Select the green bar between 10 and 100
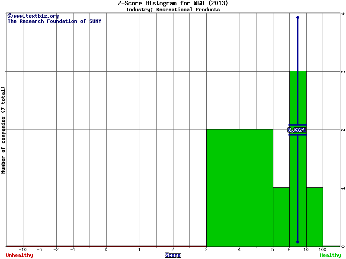This screenshot has height=259, width=346. pyautogui.click(x=314, y=217)
